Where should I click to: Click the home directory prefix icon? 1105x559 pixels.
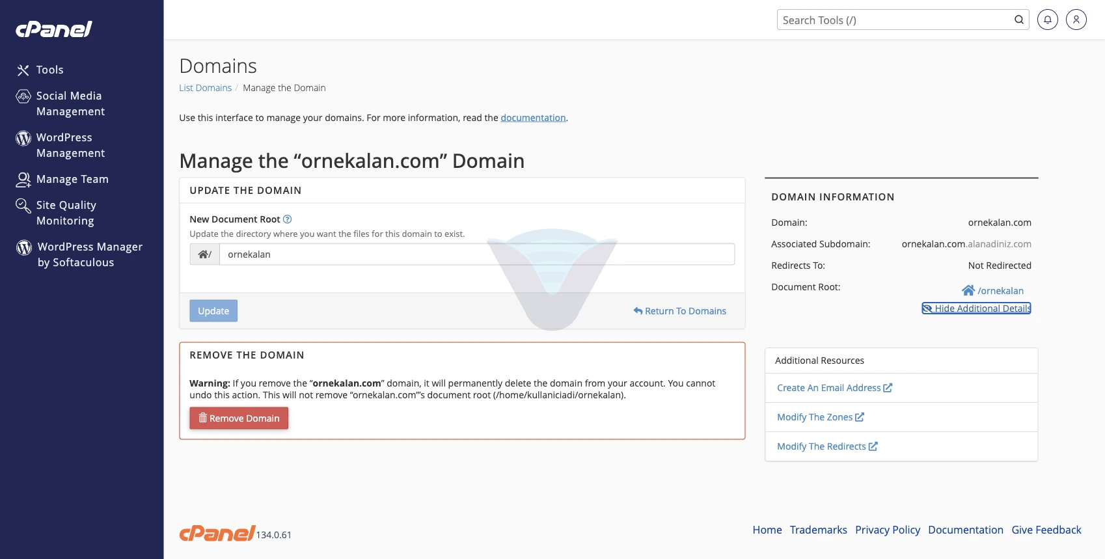pyautogui.click(x=205, y=254)
